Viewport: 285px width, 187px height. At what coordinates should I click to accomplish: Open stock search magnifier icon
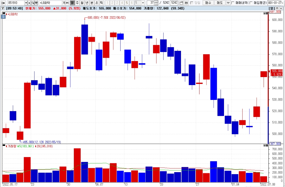tap(33, 3)
